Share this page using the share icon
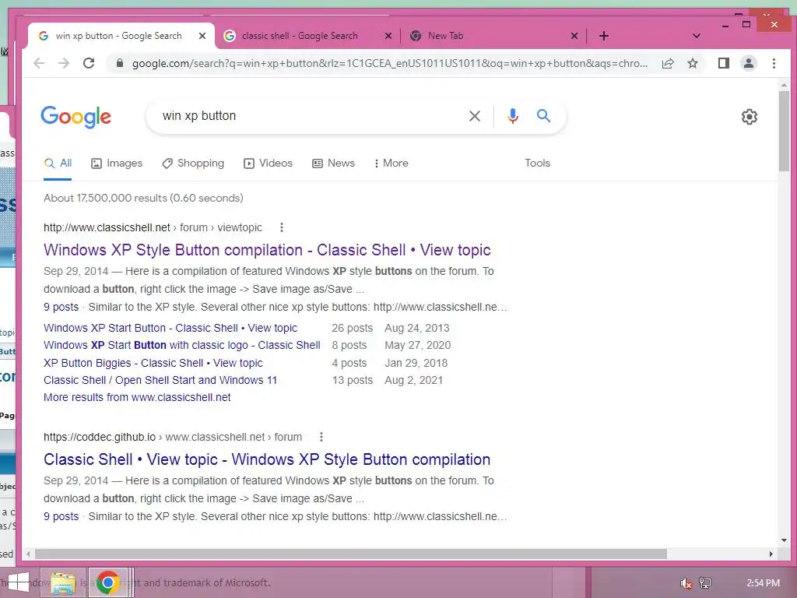The image size is (797, 598). (x=668, y=63)
